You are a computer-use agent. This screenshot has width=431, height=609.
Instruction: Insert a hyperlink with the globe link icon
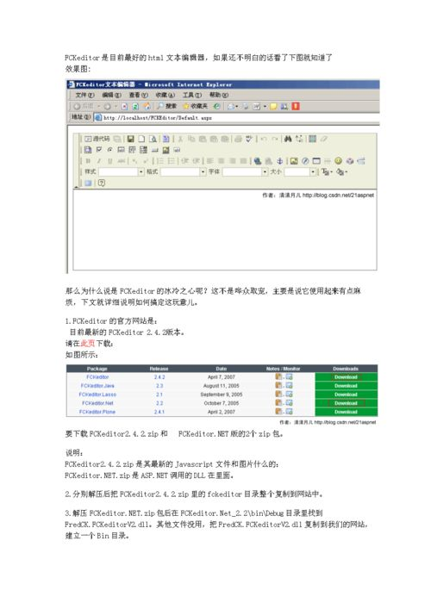(x=258, y=161)
